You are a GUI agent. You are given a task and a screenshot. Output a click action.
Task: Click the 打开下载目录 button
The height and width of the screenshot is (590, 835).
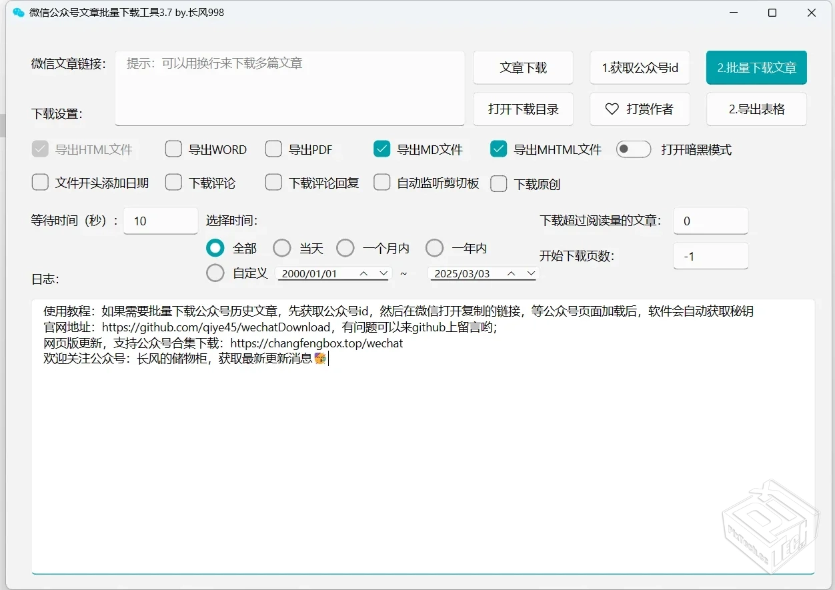pos(523,109)
